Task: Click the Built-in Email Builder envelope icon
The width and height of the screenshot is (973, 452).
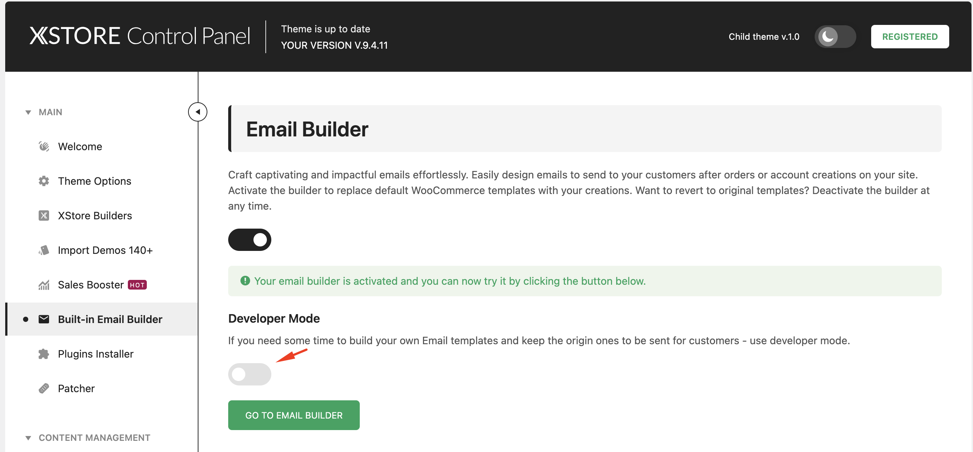Action: coord(44,319)
